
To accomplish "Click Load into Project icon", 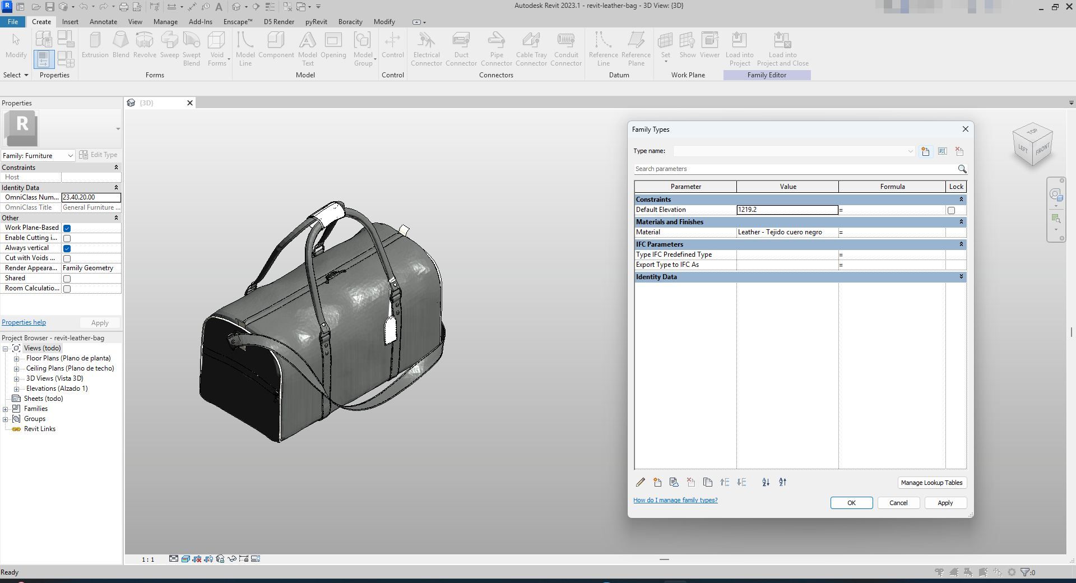I will (739, 48).
